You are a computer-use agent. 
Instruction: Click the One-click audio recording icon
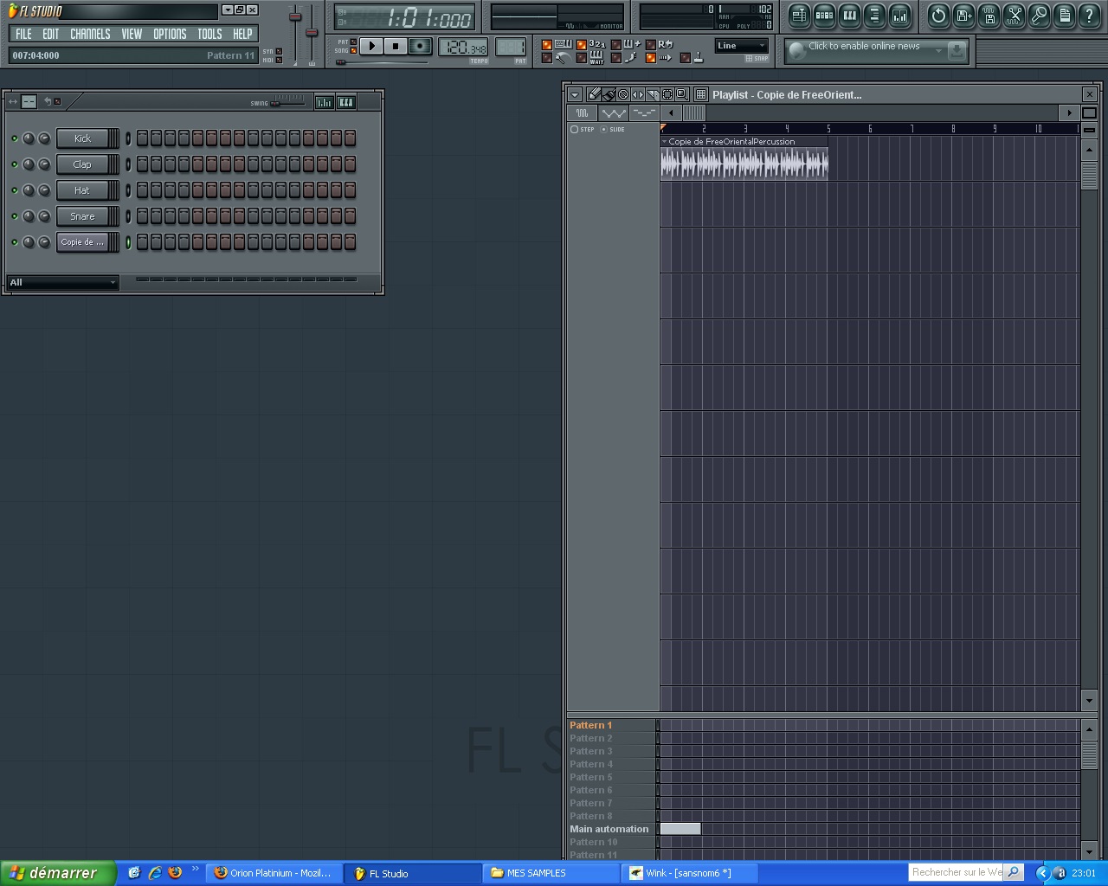[1014, 16]
